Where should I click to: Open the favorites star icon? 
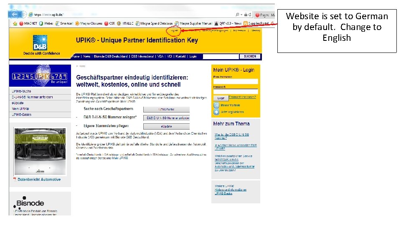(15, 23)
